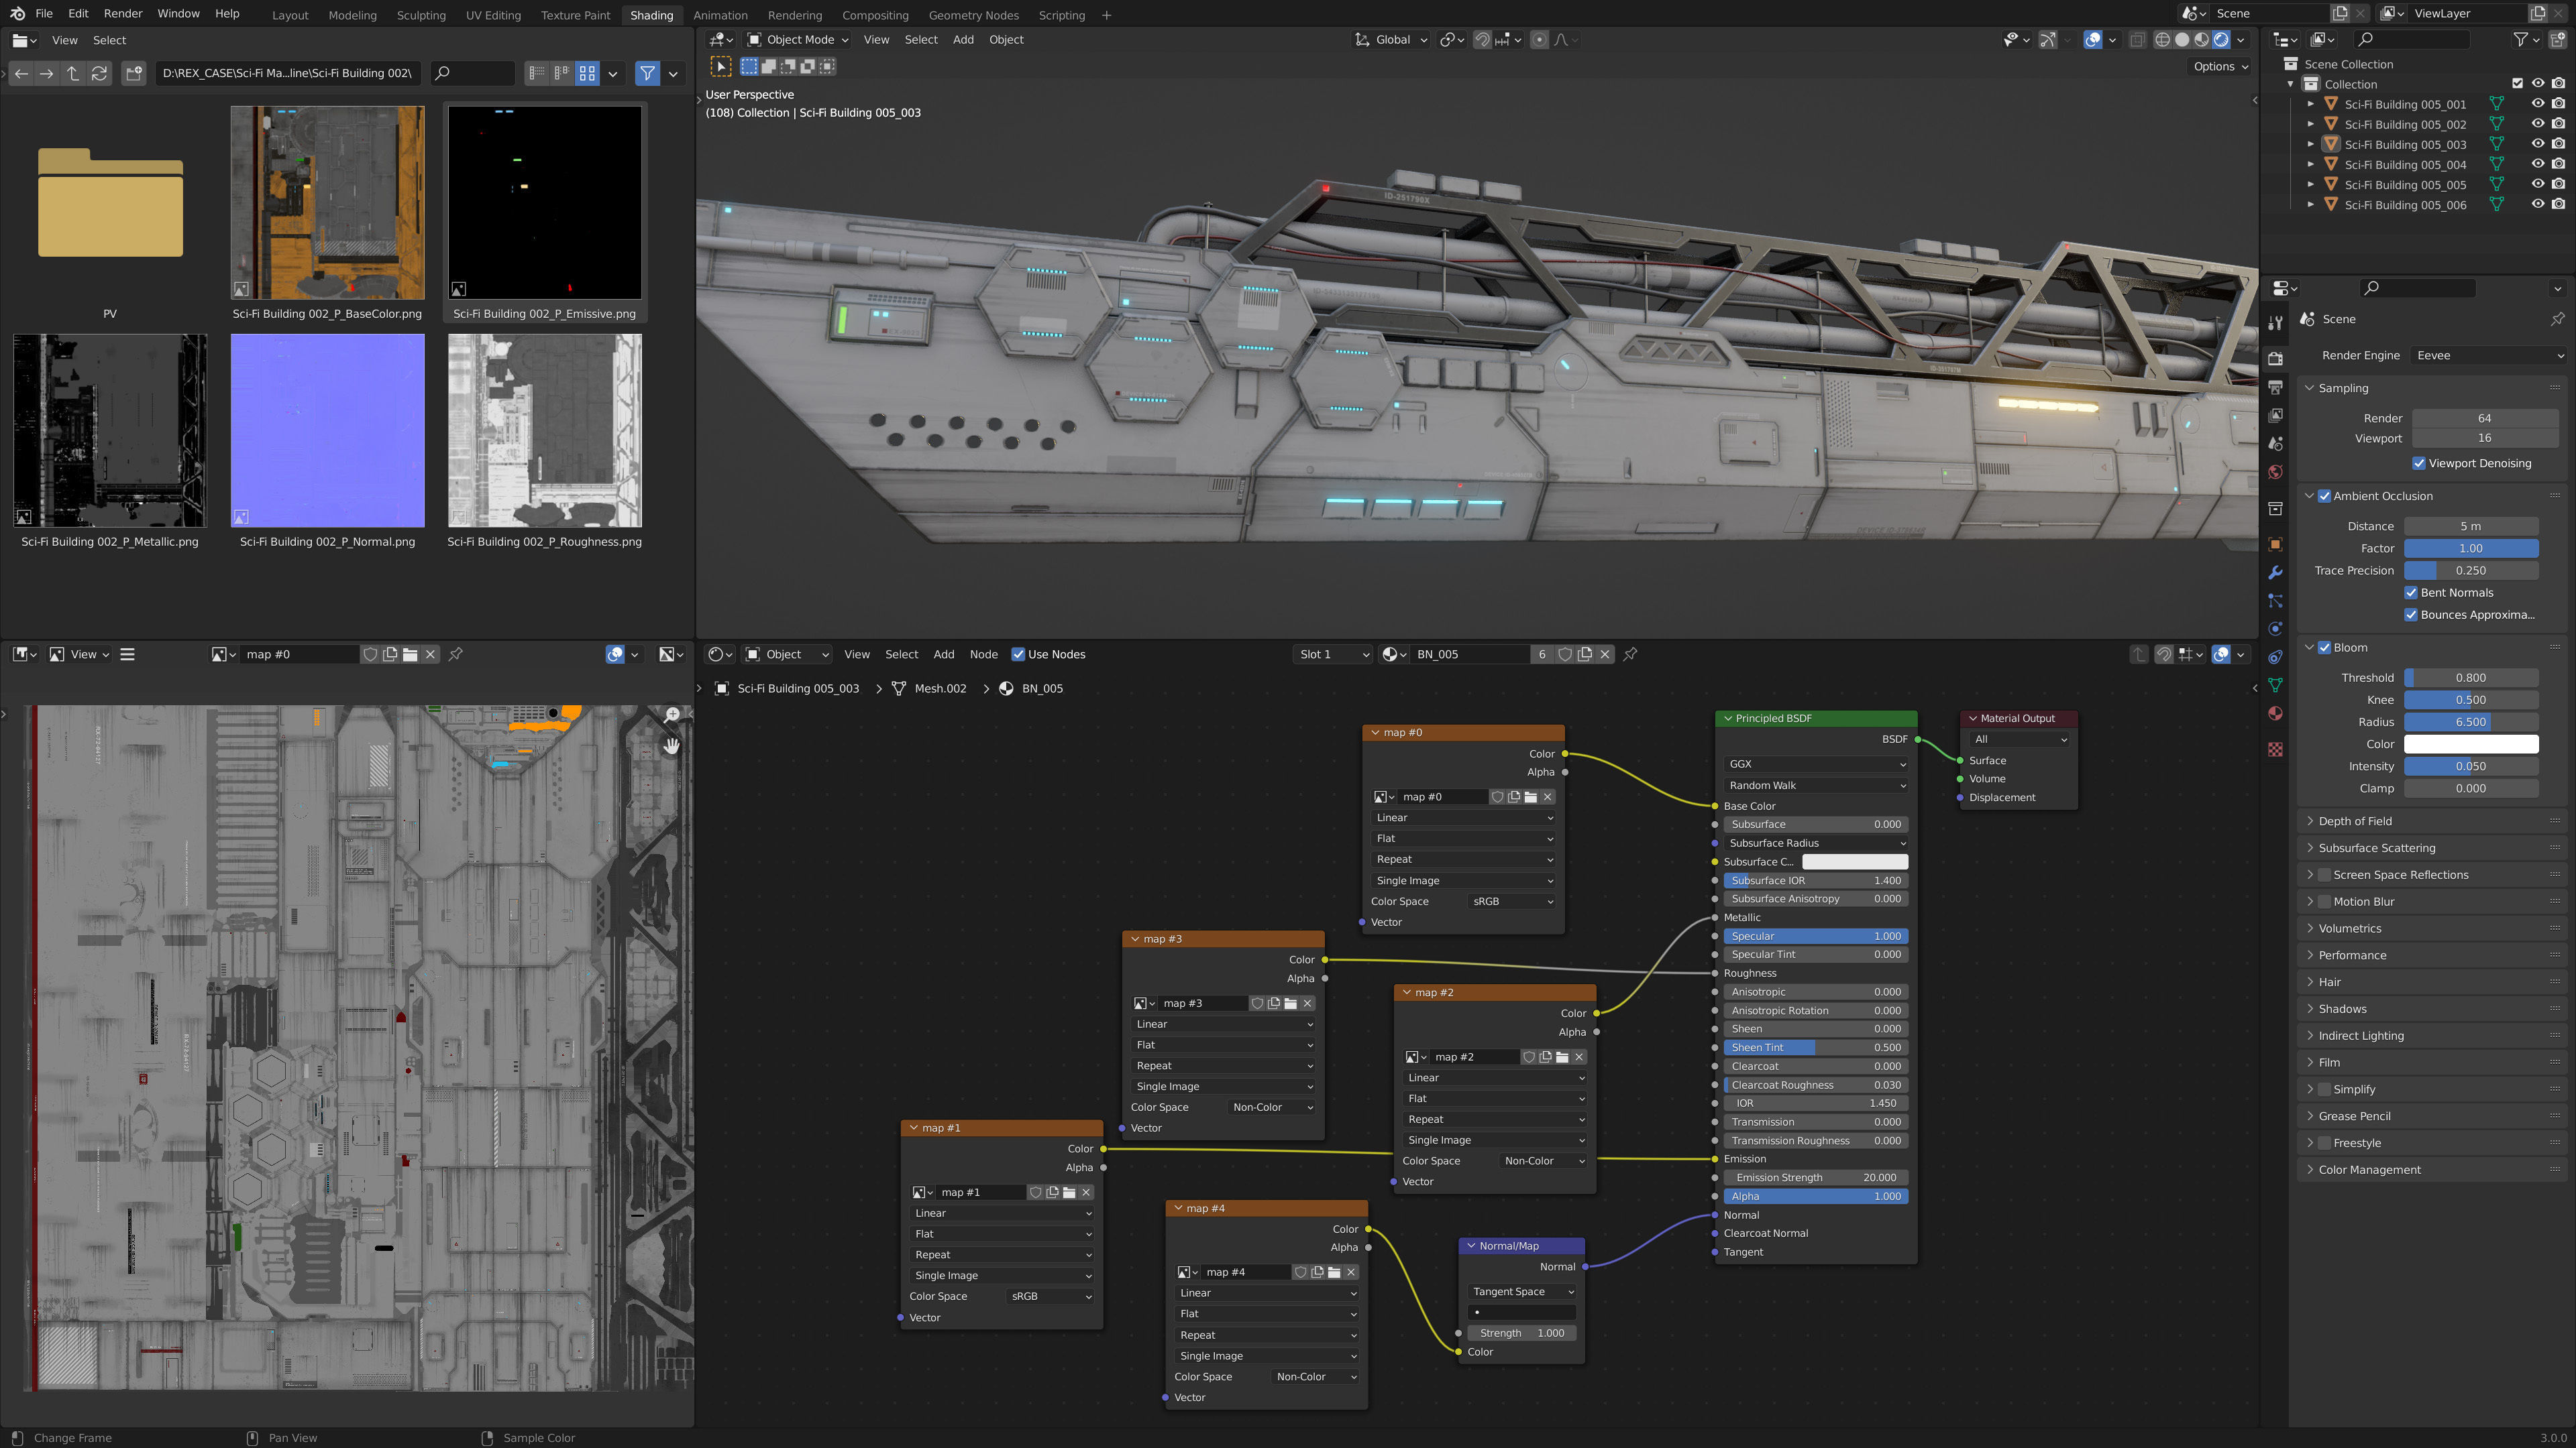Viewport: 2576px width, 1448px height.
Task: Toggle file browser filter funnel
Action: tap(647, 73)
